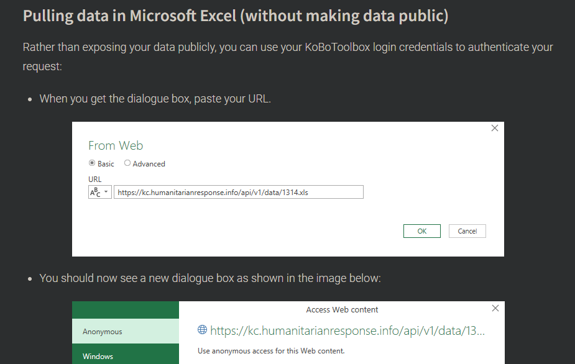Switch to the Anonymous authentication tab
The height and width of the screenshot is (364, 575).
[x=103, y=332]
